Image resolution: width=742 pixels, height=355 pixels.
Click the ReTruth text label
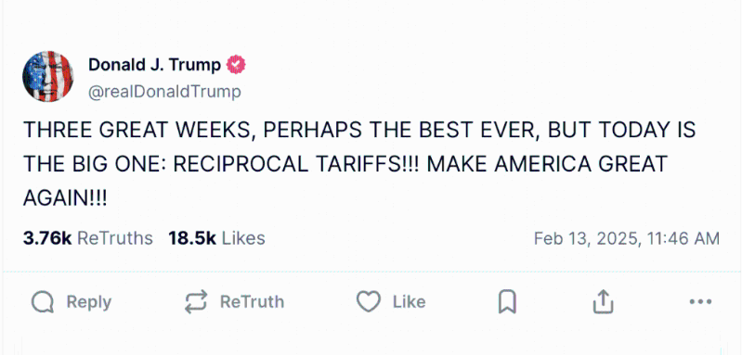(x=253, y=302)
